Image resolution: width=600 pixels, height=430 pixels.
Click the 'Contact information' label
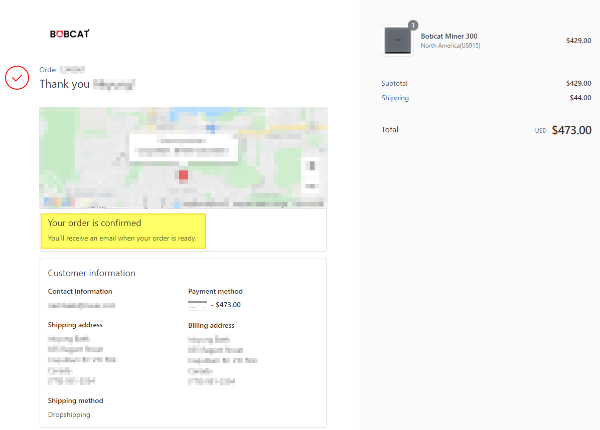tap(80, 291)
